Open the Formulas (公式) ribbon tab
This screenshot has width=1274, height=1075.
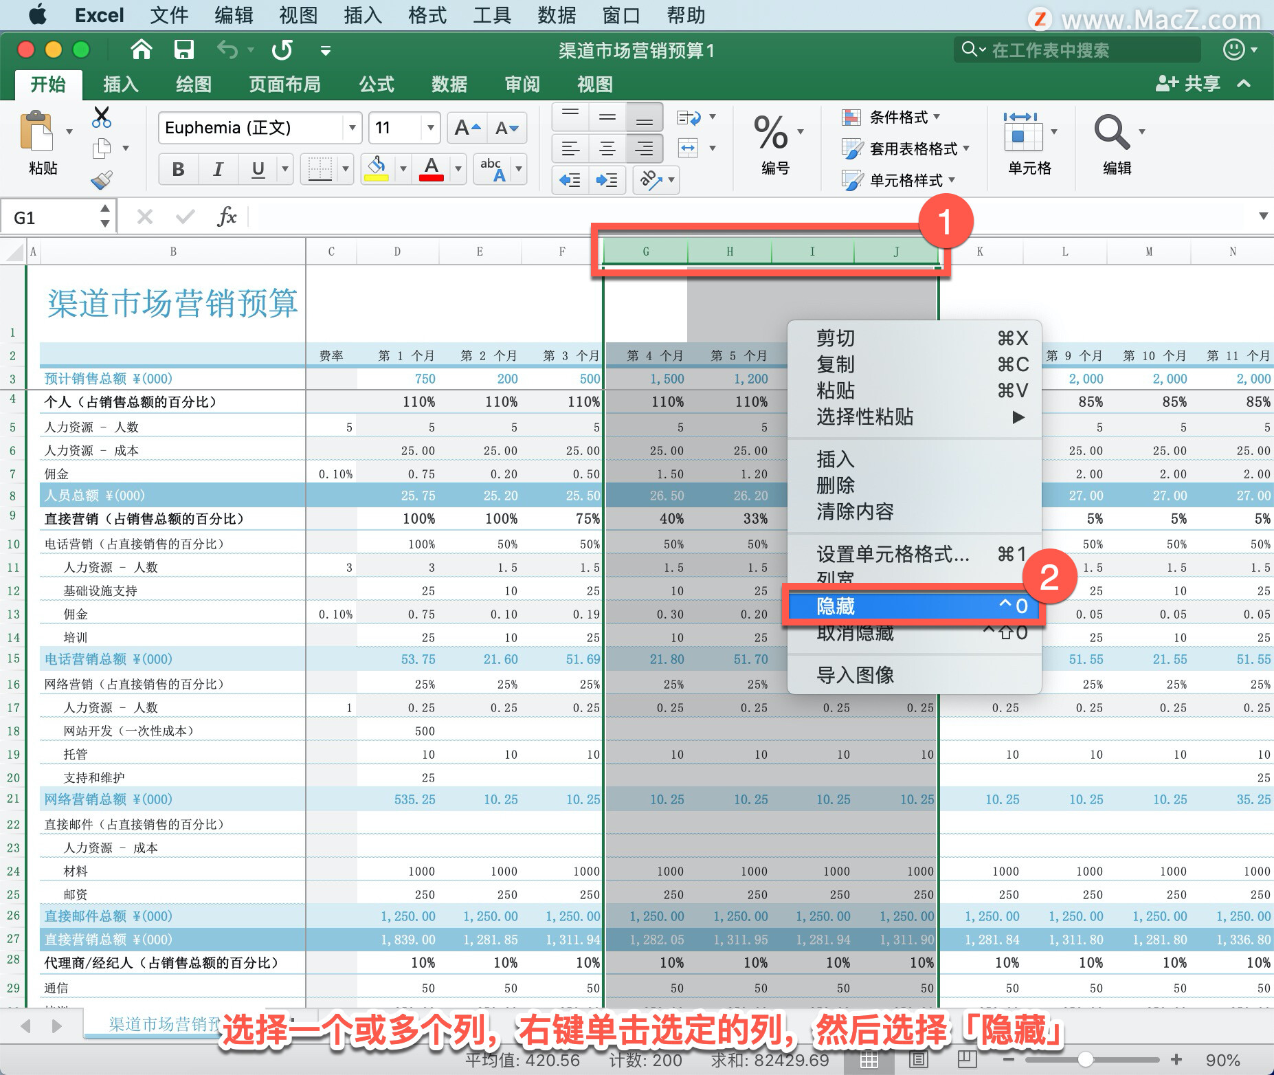(x=377, y=85)
